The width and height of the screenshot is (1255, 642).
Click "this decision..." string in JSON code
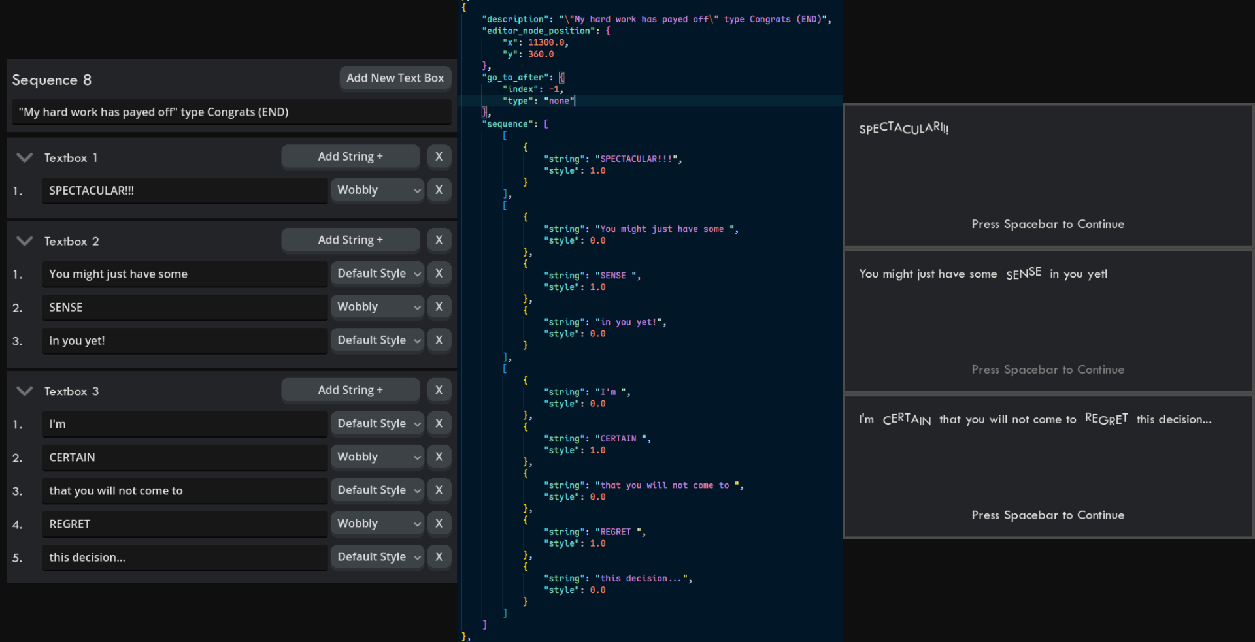[x=641, y=579]
